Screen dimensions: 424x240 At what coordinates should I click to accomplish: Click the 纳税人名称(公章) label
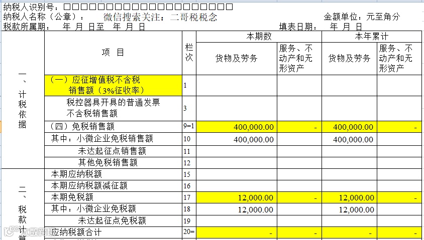[43, 17]
